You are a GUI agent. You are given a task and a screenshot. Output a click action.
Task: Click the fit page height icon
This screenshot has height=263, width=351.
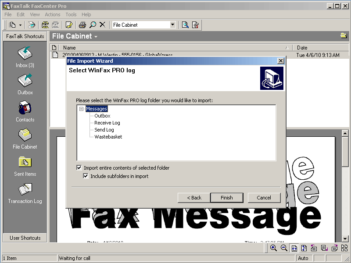pos(304,248)
